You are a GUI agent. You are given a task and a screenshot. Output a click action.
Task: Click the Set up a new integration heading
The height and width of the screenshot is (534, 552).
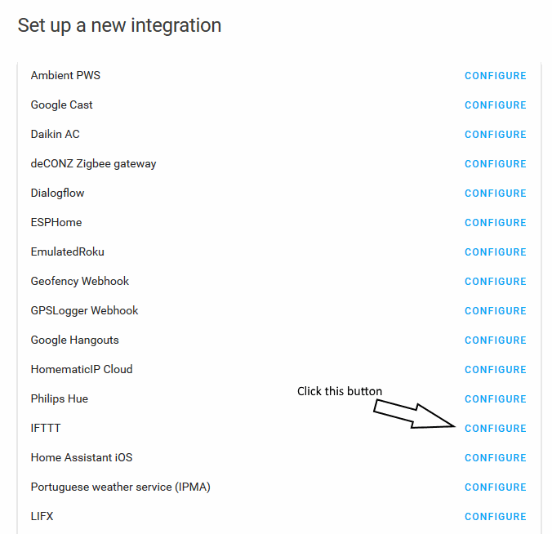click(119, 25)
